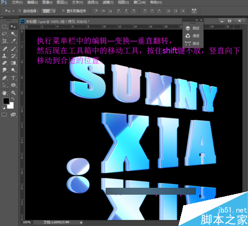Open the 滤镜(T) menu

tap(108, 2)
